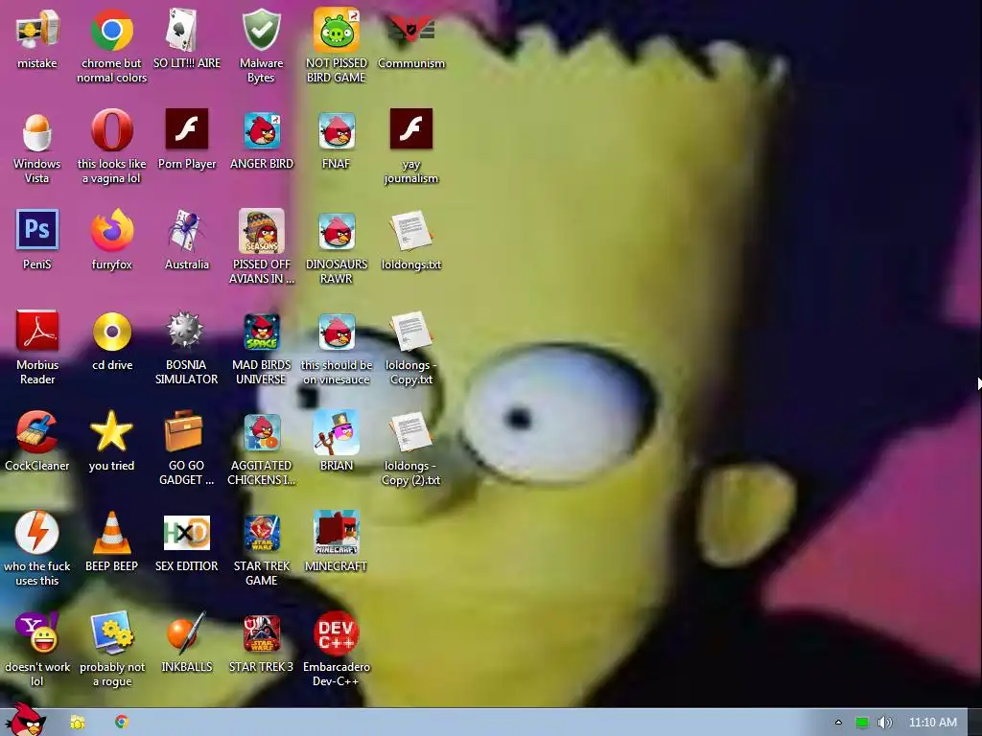Select the 'loldongs - Copy.txt' file
This screenshot has width=982, height=736.
[410, 332]
